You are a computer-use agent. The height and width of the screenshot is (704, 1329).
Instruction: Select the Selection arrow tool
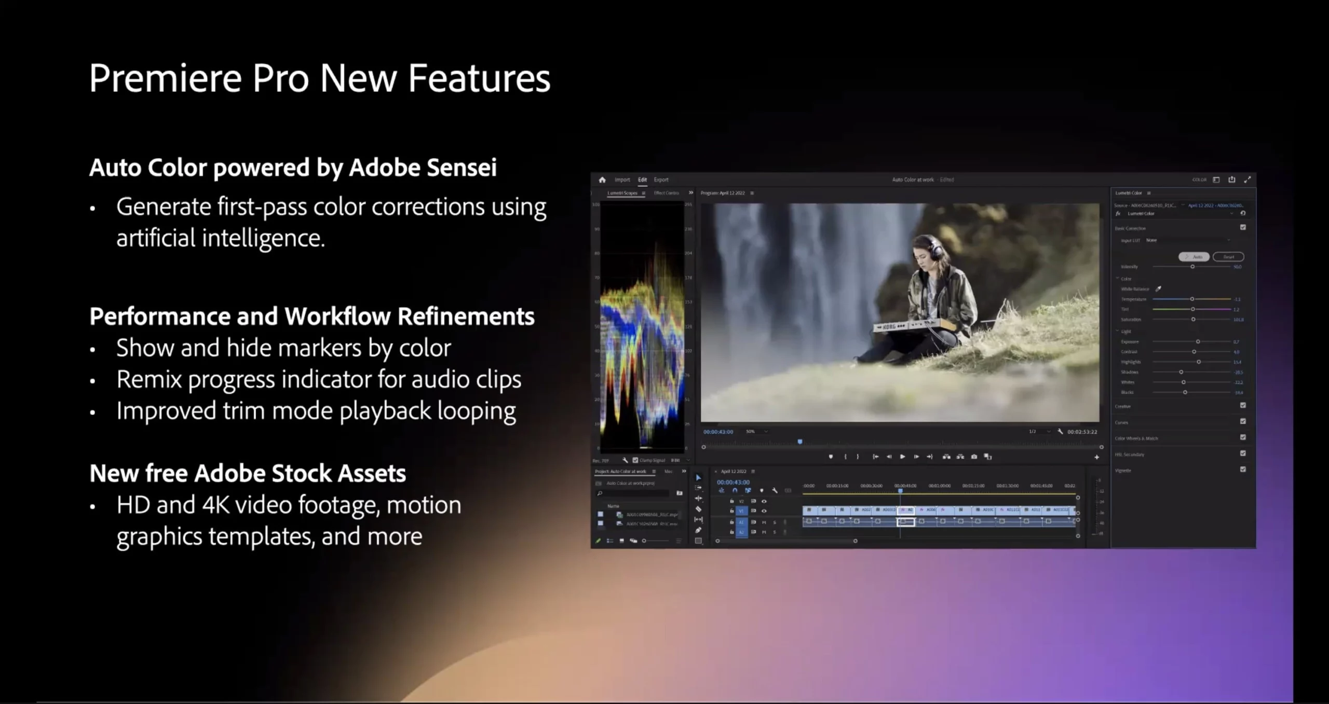[x=698, y=477]
